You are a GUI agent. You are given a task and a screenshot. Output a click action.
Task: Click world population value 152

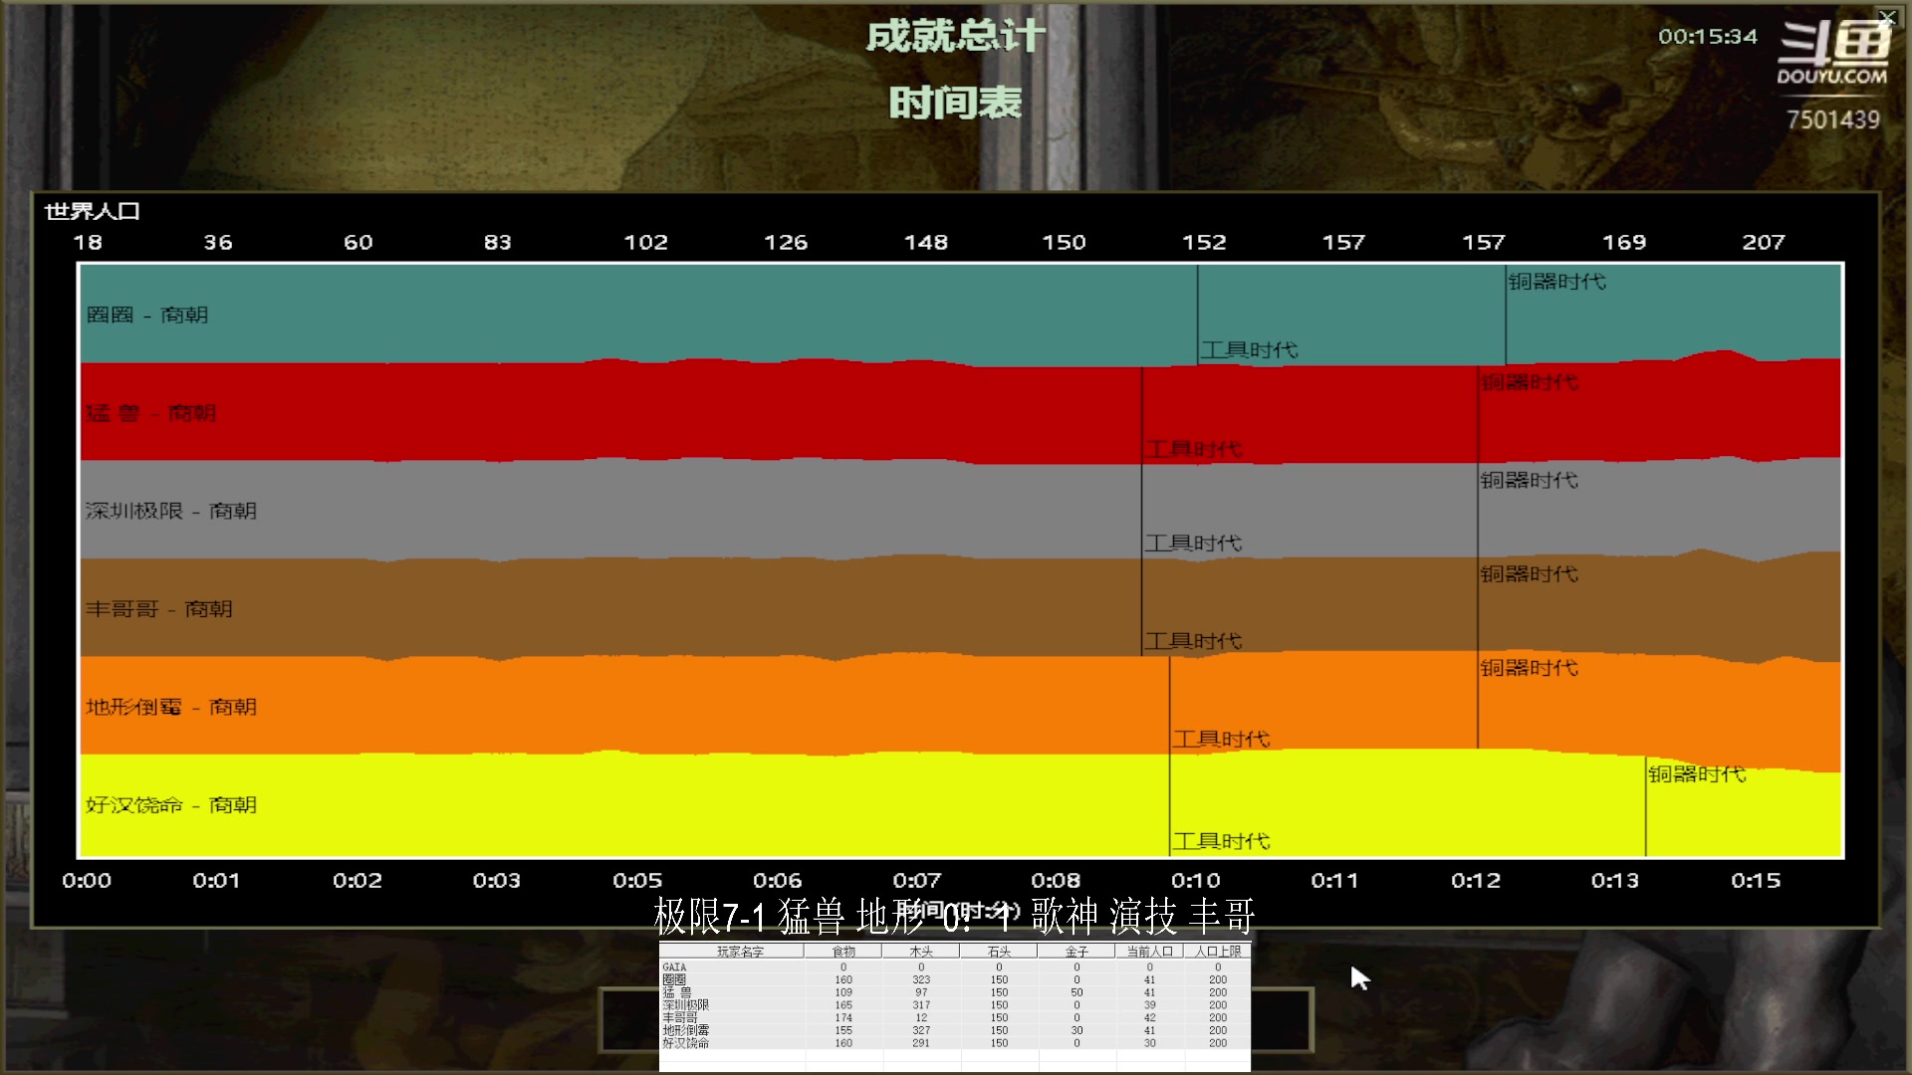click(x=1205, y=242)
